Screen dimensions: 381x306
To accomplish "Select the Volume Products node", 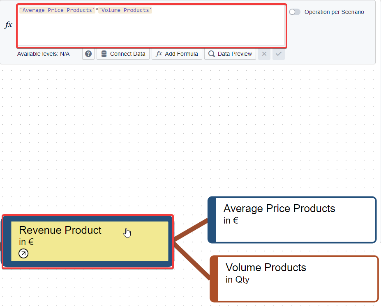I will click(x=297, y=279).
